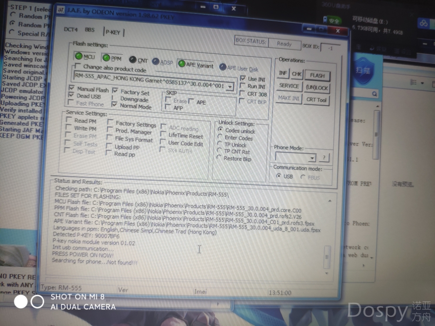Viewport: 435px width, 326px height.
Task: Click the Phone Mode question mark button
Action: 324,158
